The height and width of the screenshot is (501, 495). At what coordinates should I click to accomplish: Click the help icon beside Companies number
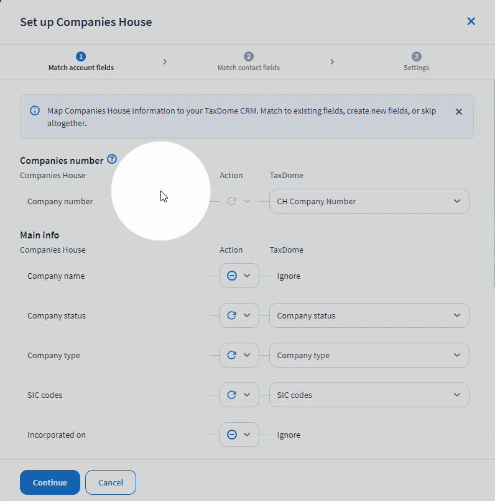point(112,160)
